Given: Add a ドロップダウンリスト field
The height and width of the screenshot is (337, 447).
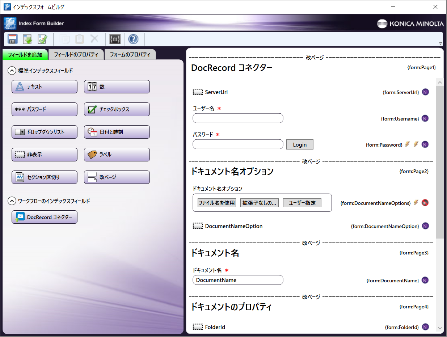Looking at the screenshot, I should click(45, 132).
